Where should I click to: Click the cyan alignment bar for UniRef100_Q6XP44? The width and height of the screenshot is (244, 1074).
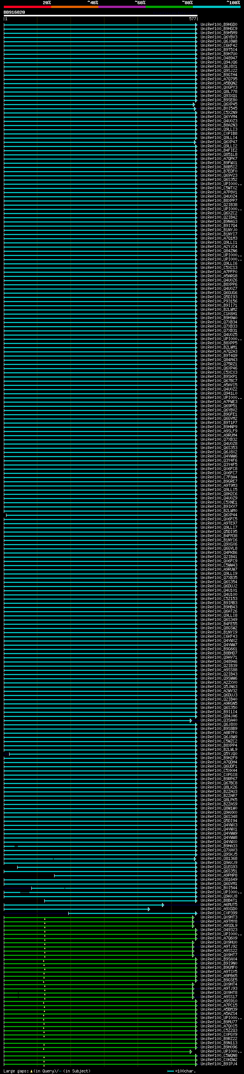pos(101,515)
